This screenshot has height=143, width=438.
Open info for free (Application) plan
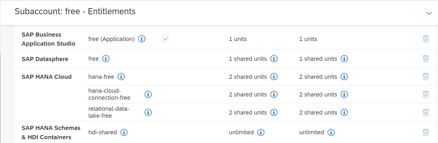tap(142, 39)
